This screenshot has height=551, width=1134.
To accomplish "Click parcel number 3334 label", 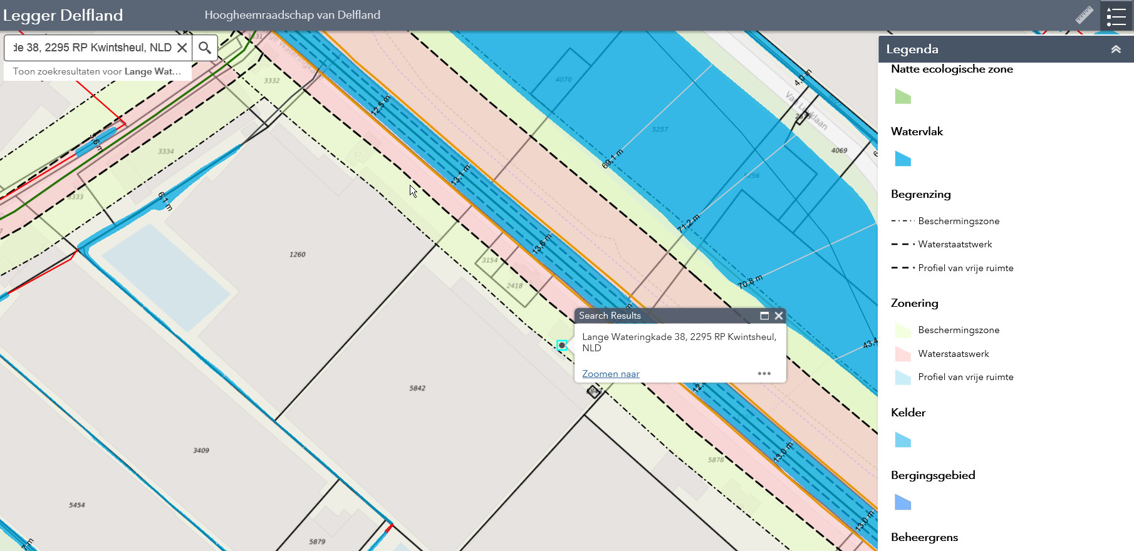I will click(166, 152).
